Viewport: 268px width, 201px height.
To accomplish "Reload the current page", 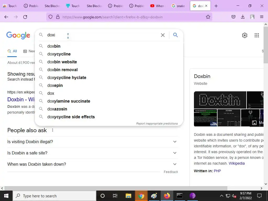I will [25, 17].
